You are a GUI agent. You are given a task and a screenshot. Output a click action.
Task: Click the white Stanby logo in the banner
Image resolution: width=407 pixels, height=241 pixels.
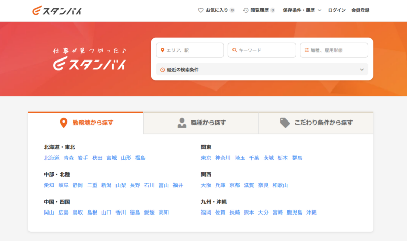(x=90, y=64)
